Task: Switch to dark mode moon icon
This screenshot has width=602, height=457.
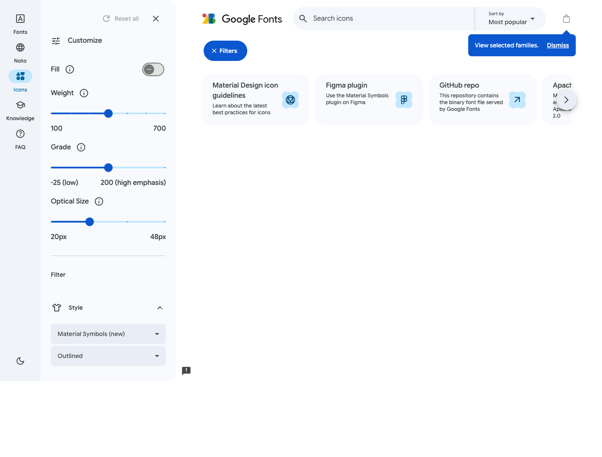Action: 20,361
